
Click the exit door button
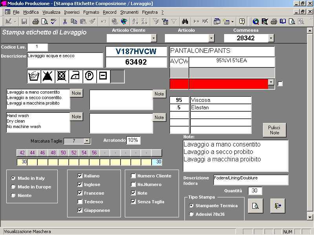pos(277,206)
